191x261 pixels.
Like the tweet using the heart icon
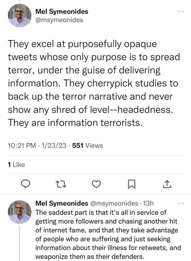96,185
